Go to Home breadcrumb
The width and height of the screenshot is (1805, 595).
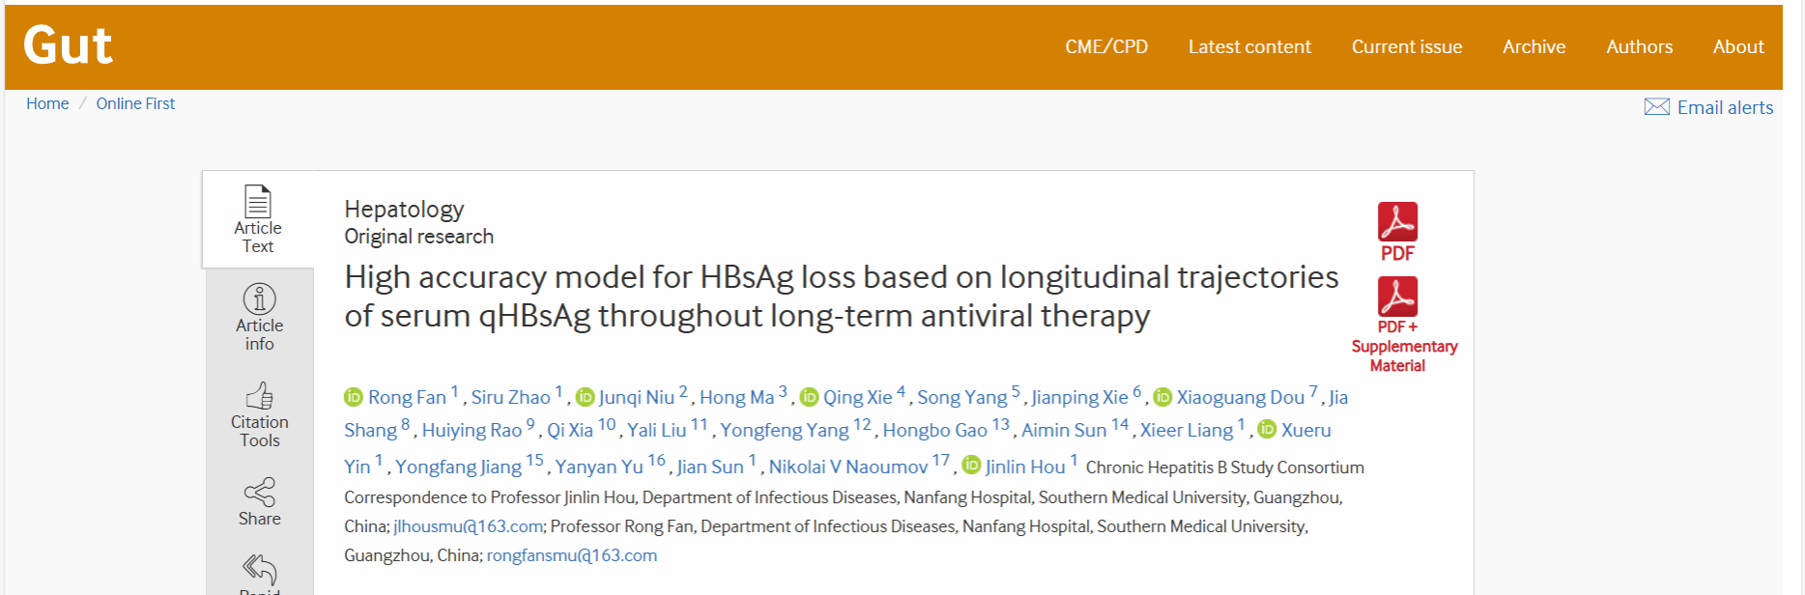[x=47, y=103]
